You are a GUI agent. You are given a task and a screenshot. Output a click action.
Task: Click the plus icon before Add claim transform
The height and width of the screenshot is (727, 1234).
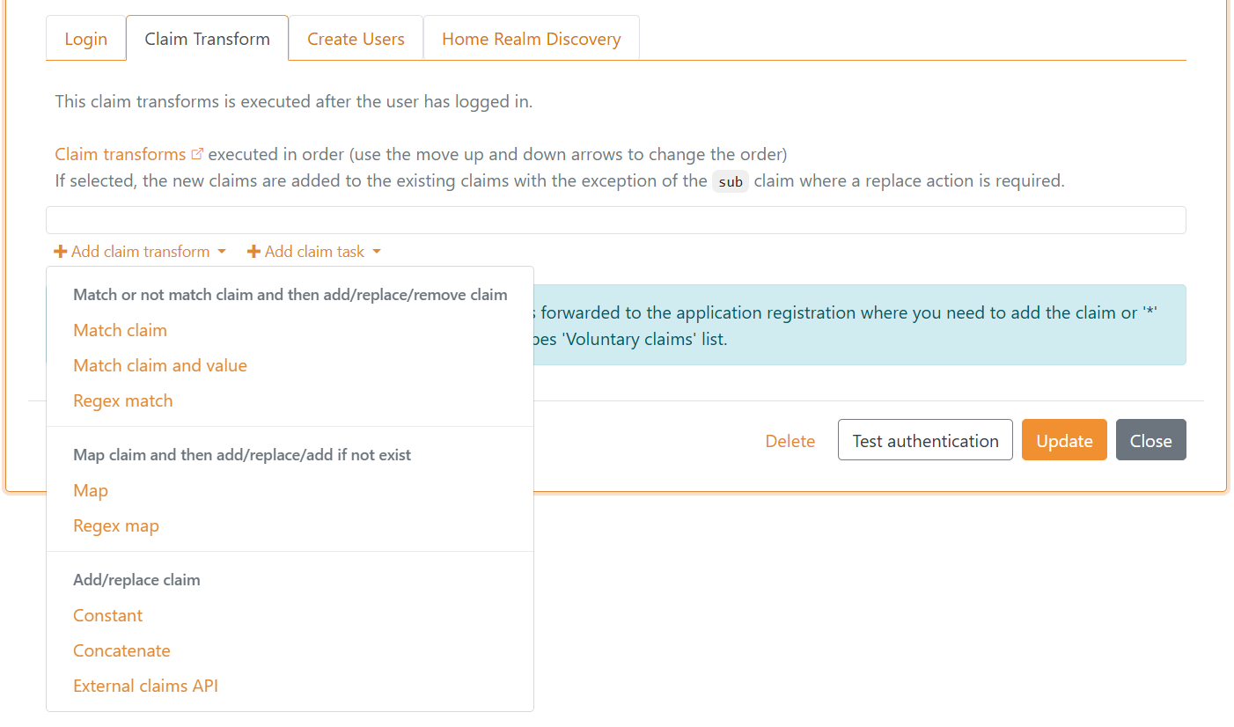coord(61,252)
